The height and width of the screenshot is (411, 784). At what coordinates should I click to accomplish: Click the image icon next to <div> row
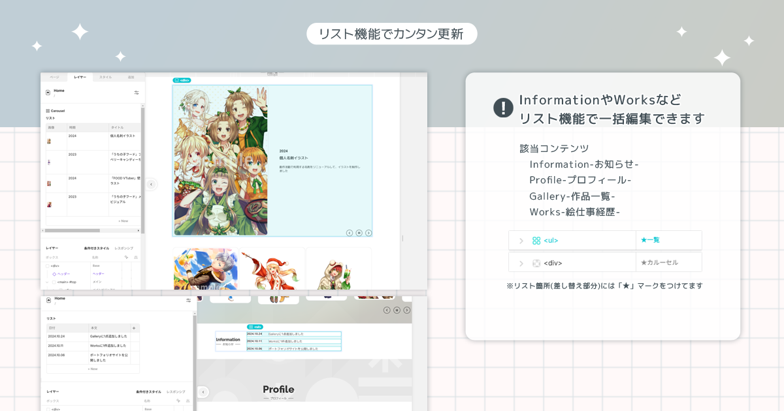click(x=536, y=263)
